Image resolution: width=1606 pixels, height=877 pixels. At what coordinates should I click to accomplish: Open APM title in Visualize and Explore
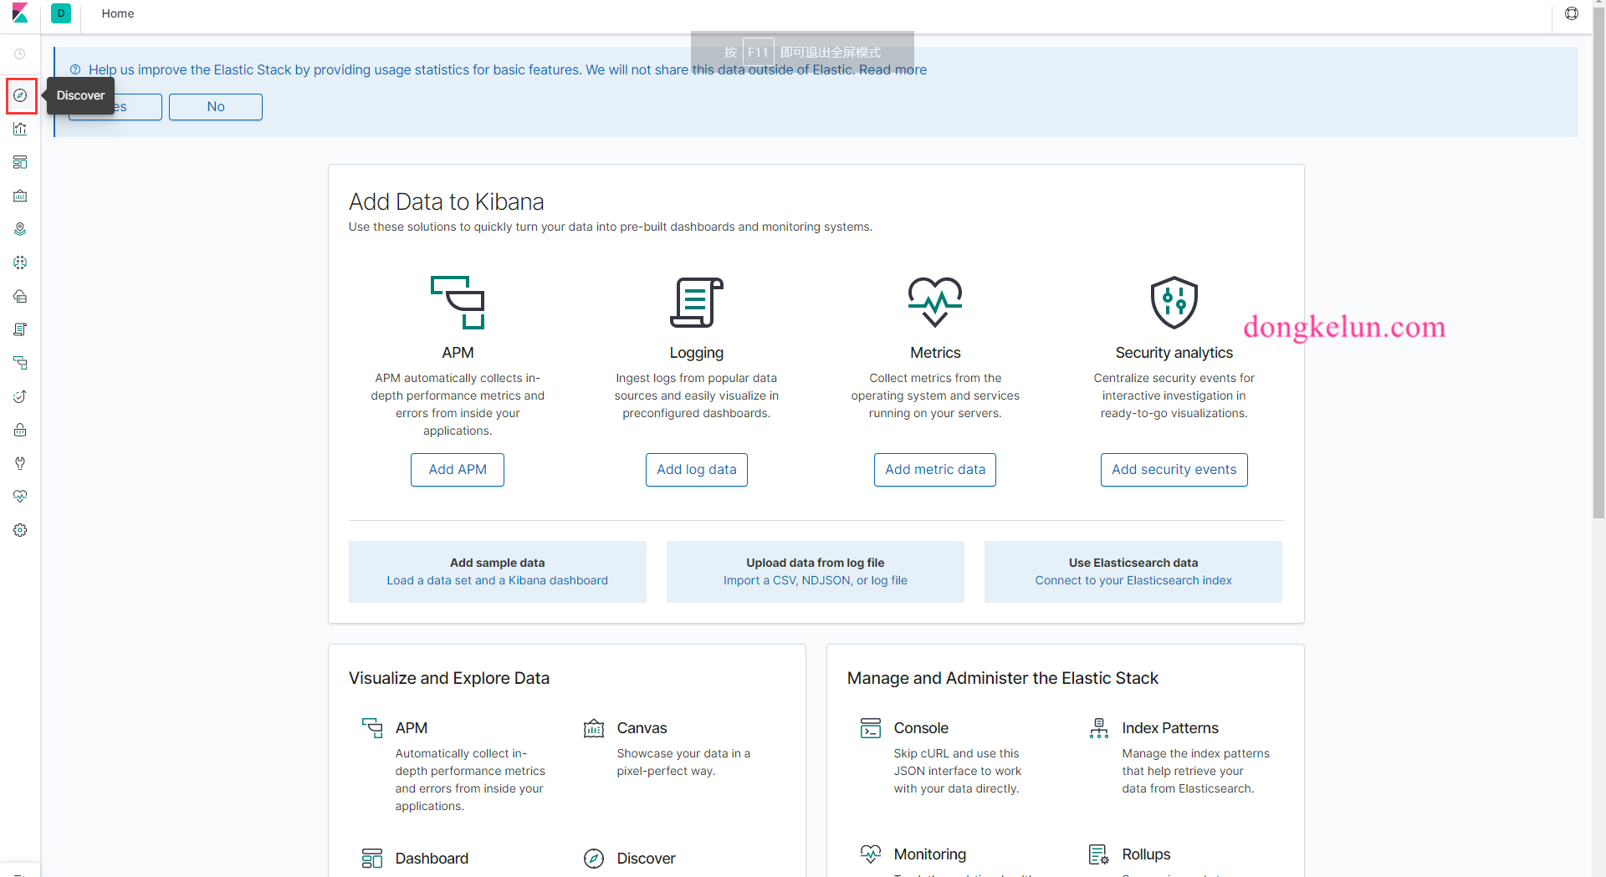[412, 728]
